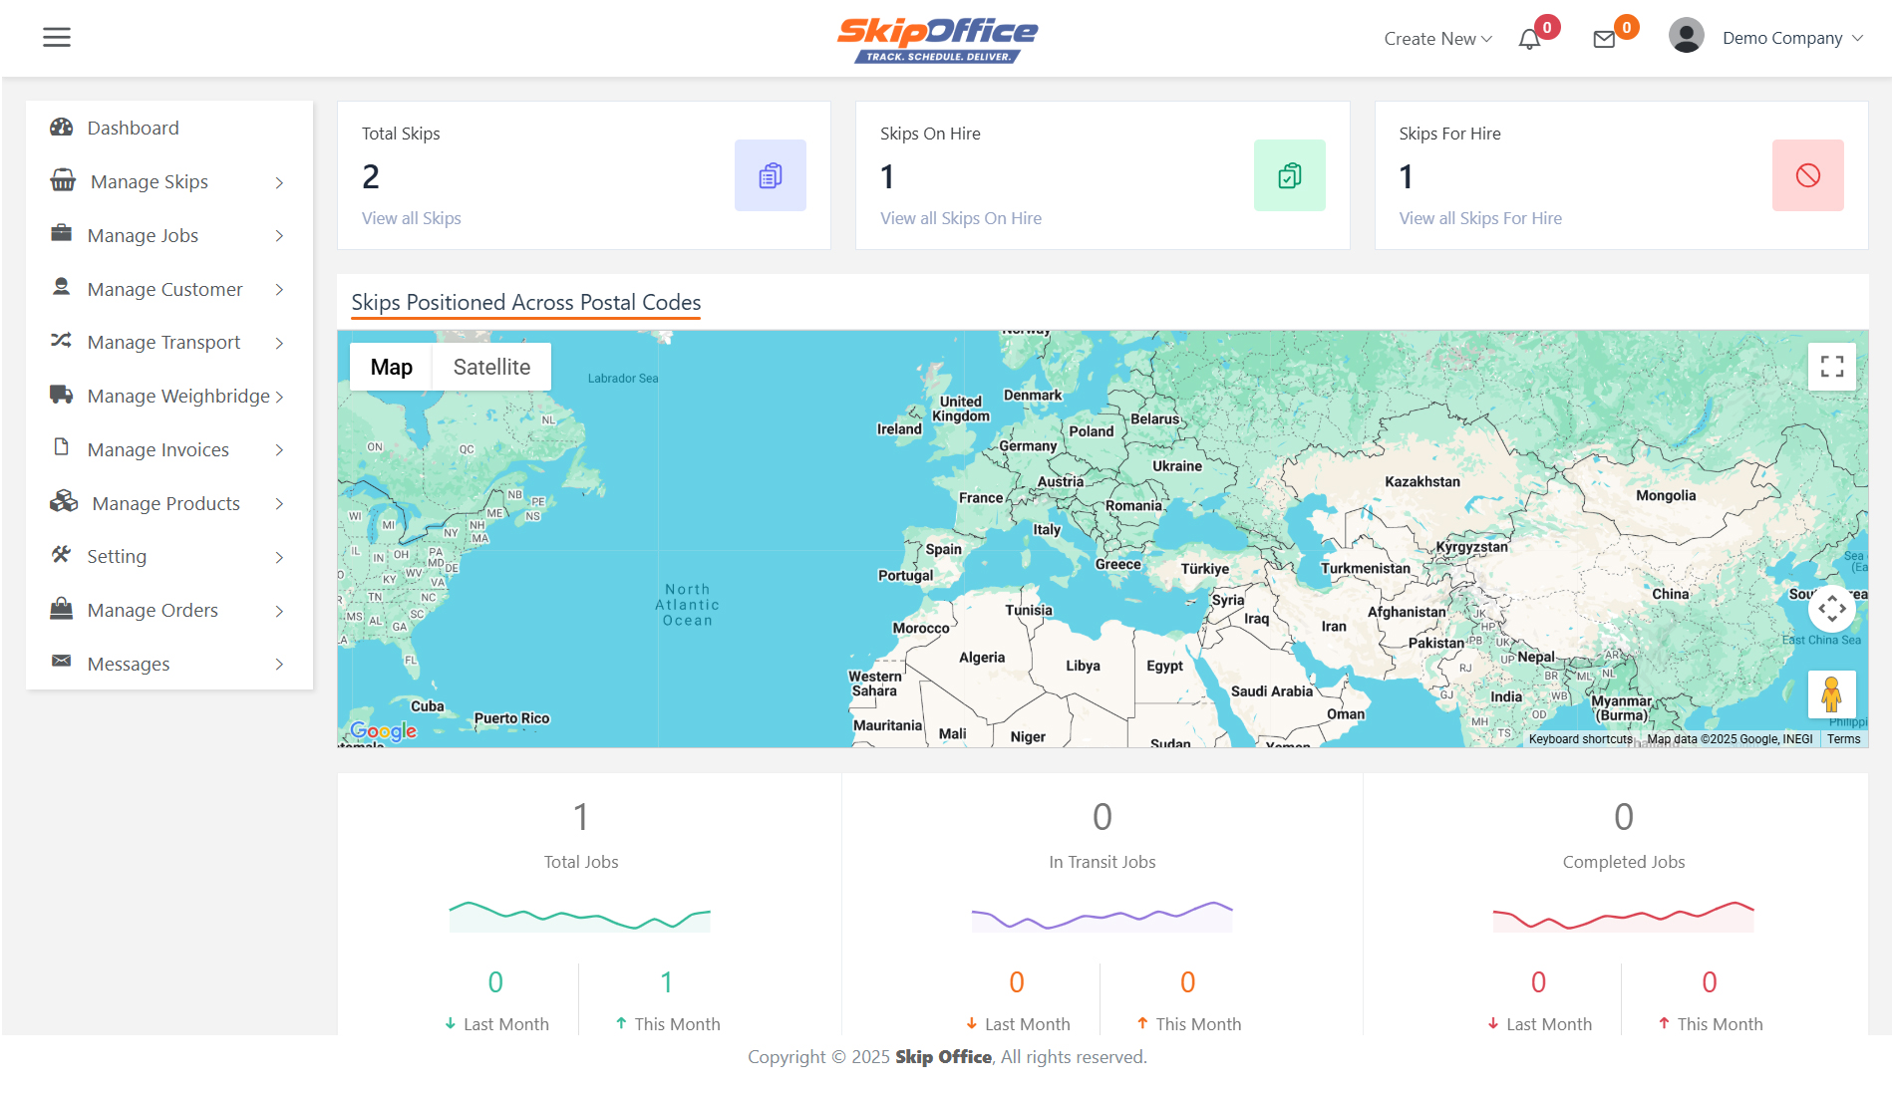Open the Create New dropdown
Viewport: 1894px width, 1096px height.
click(1437, 39)
